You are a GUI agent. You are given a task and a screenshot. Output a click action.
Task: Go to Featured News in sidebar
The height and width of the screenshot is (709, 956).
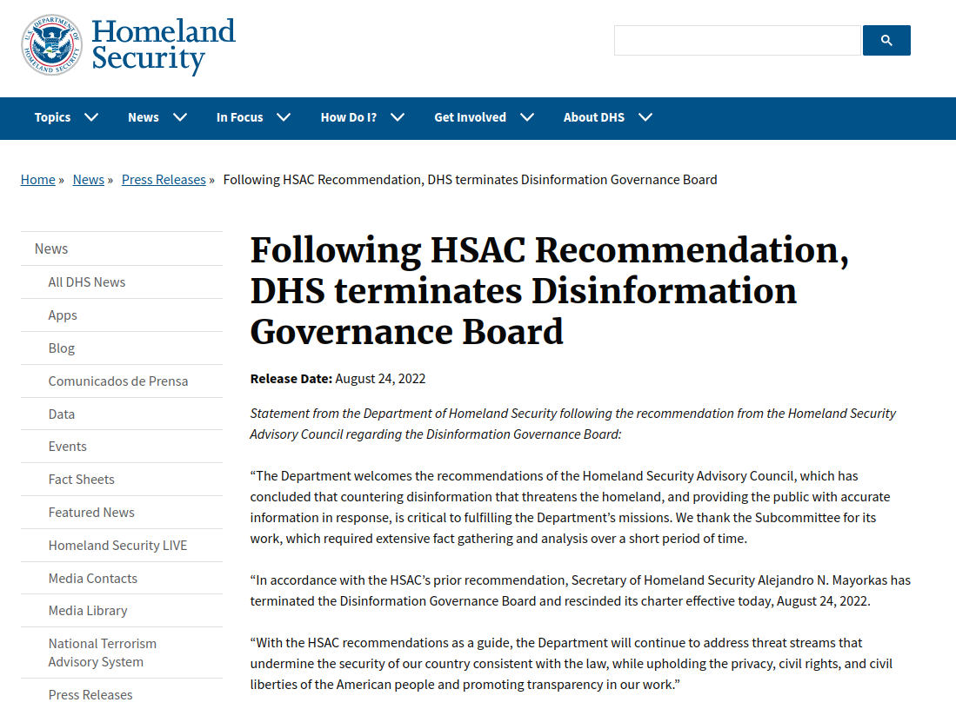coord(121,513)
